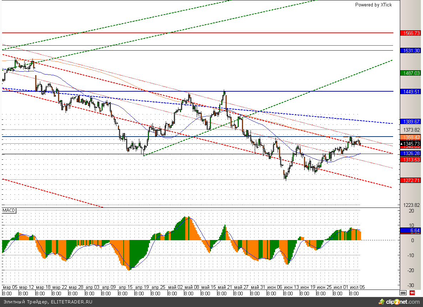Click the blue MACD value label 6.64
The width and height of the screenshot is (423, 307).
[x=411, y=231]
